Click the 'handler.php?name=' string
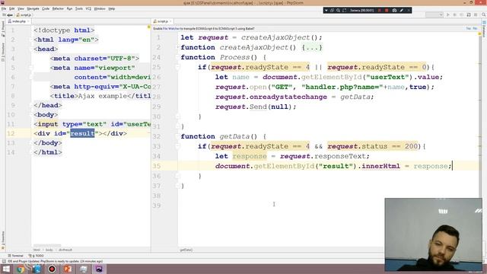487x274 pixels. tap(342, 87)
